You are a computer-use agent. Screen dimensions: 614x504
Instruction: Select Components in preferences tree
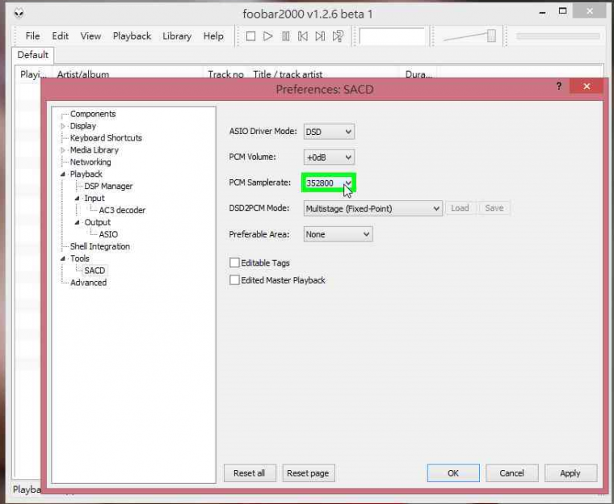93,114
